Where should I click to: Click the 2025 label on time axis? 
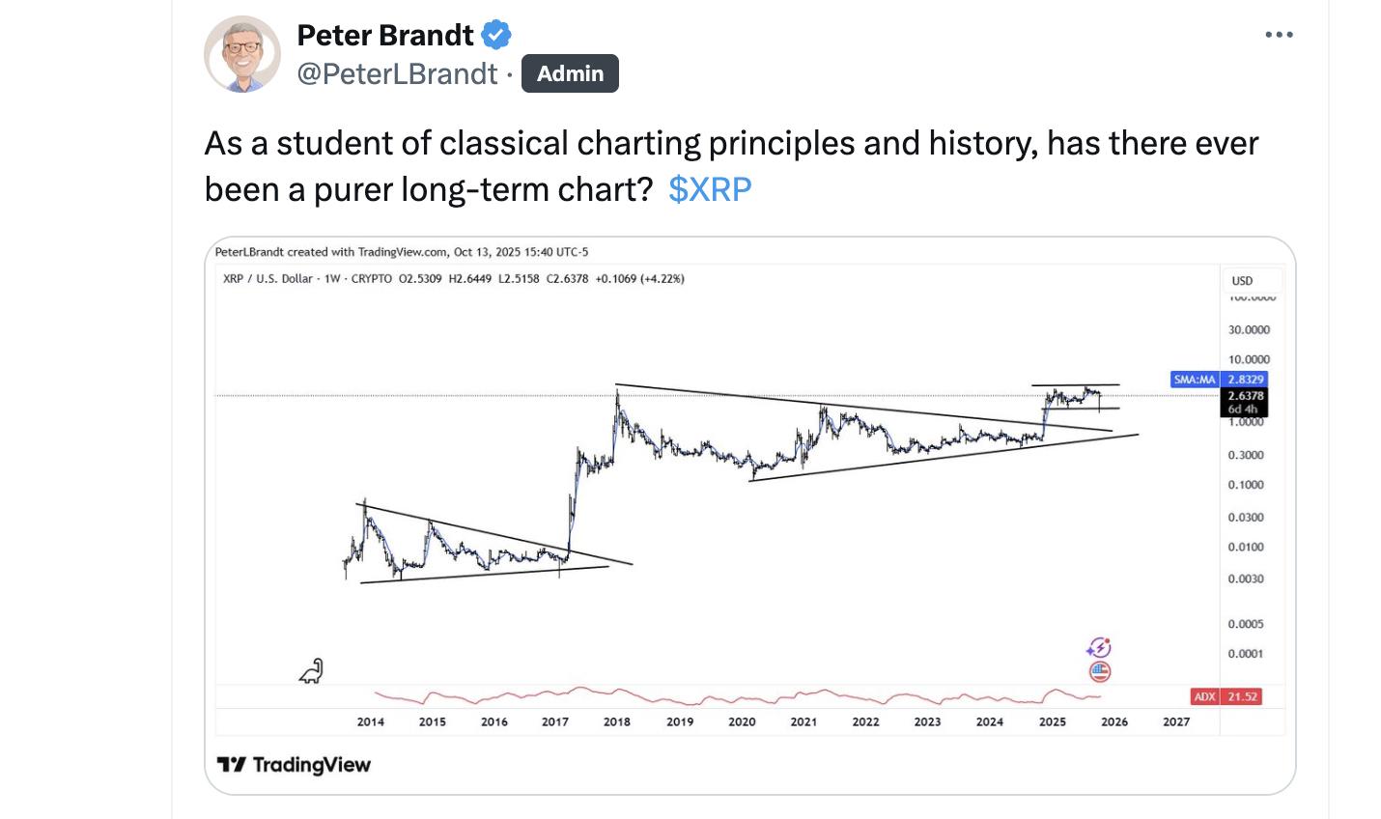1053,721
